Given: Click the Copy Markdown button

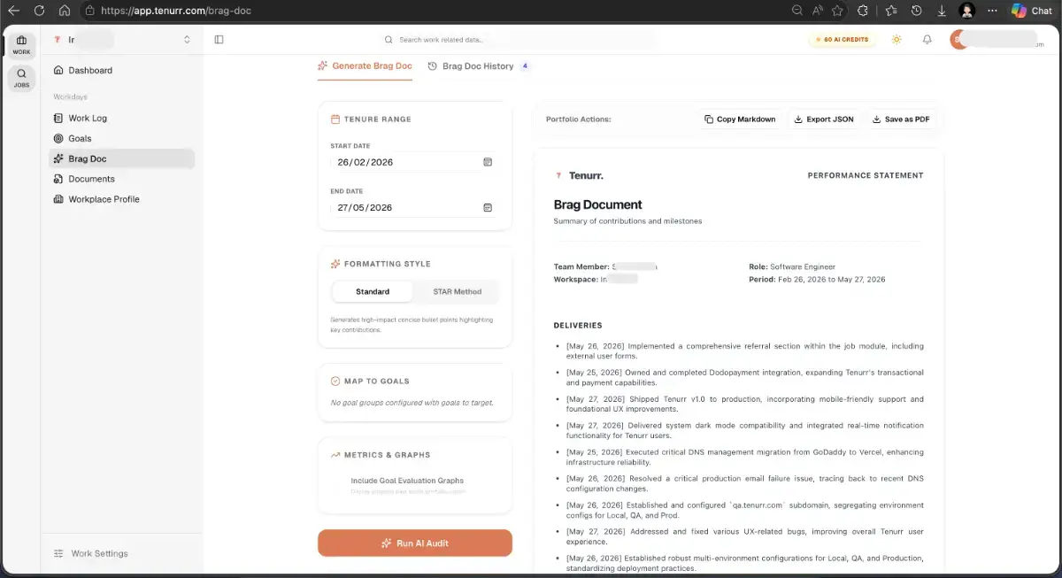Looking at the screenshot, I should click(x=740, y=119).
